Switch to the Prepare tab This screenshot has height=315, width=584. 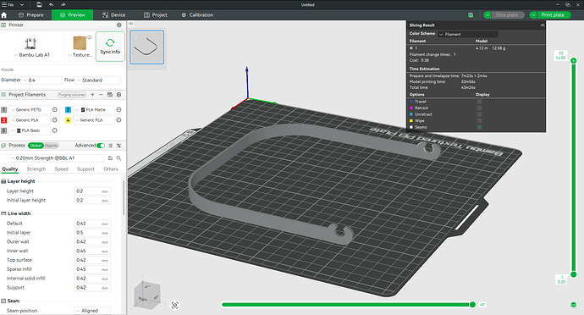(31, 15)
